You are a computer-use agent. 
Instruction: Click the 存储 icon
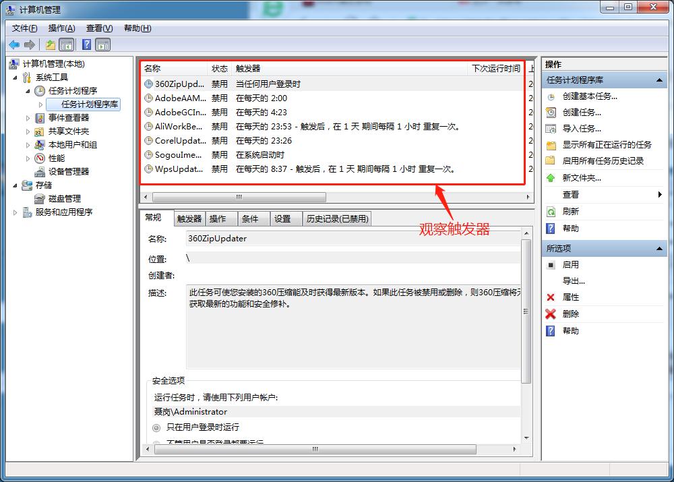pyautogui.click(x=27, y=185)
